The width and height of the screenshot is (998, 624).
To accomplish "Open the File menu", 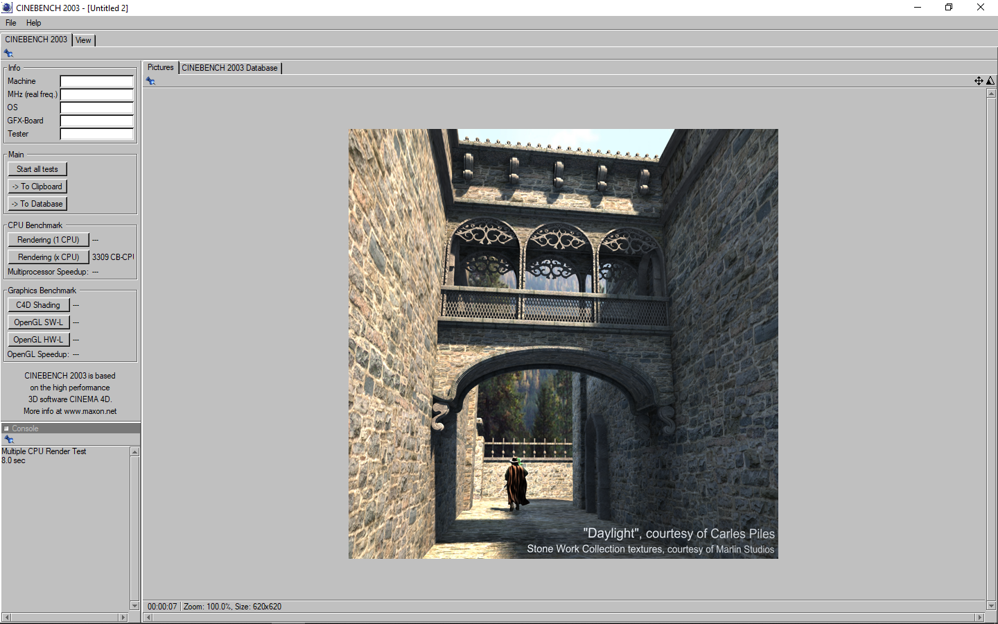I will tap(11, 23).
